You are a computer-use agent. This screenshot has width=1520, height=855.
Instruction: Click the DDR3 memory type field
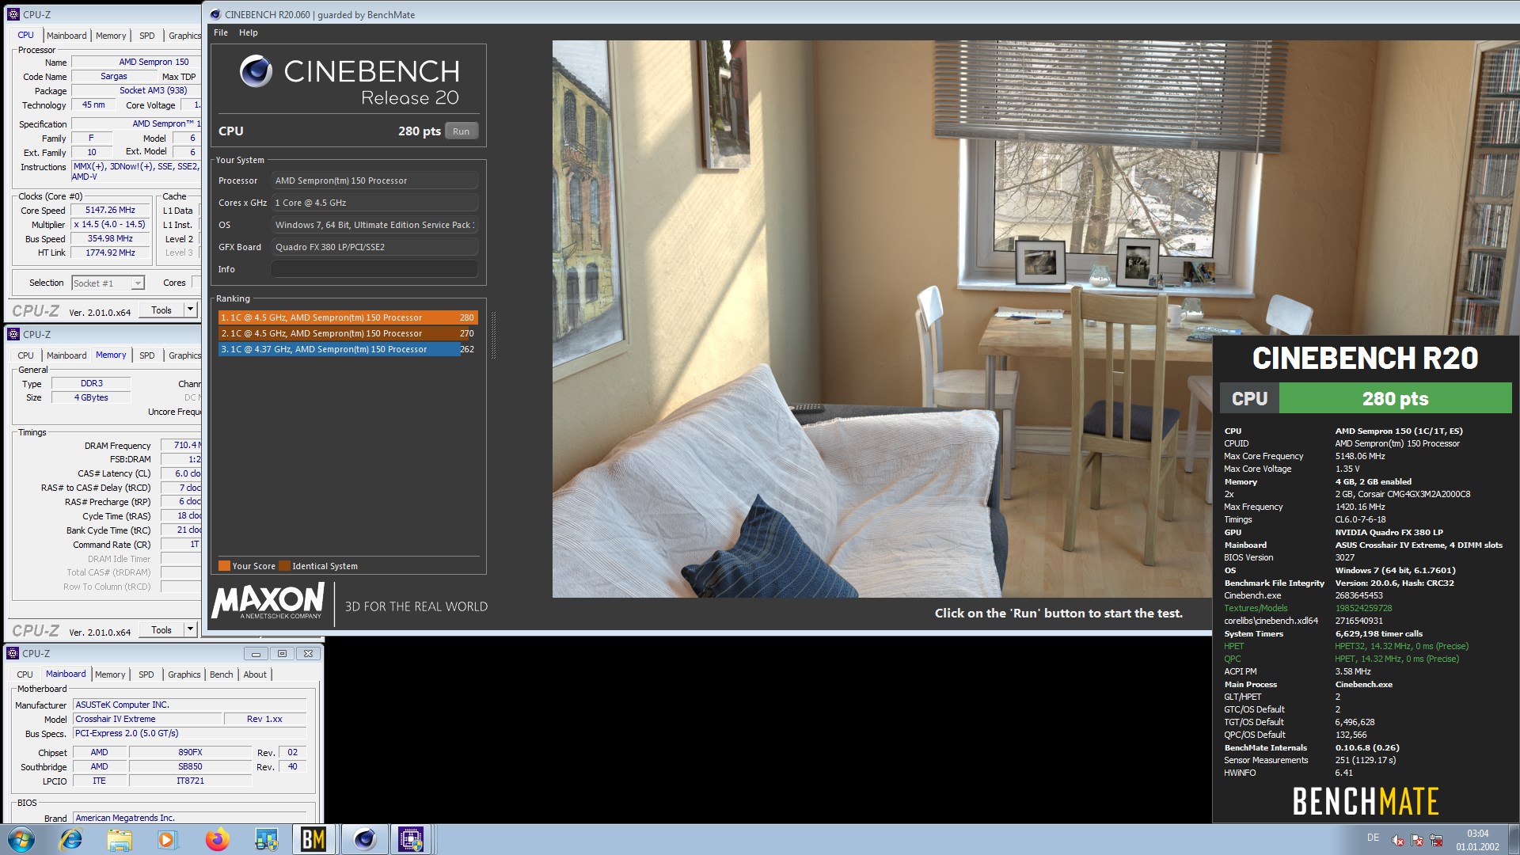tap(91, 383)
